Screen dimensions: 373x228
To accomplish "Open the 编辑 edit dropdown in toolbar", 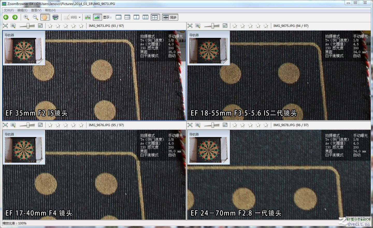I will pos(73,17).
